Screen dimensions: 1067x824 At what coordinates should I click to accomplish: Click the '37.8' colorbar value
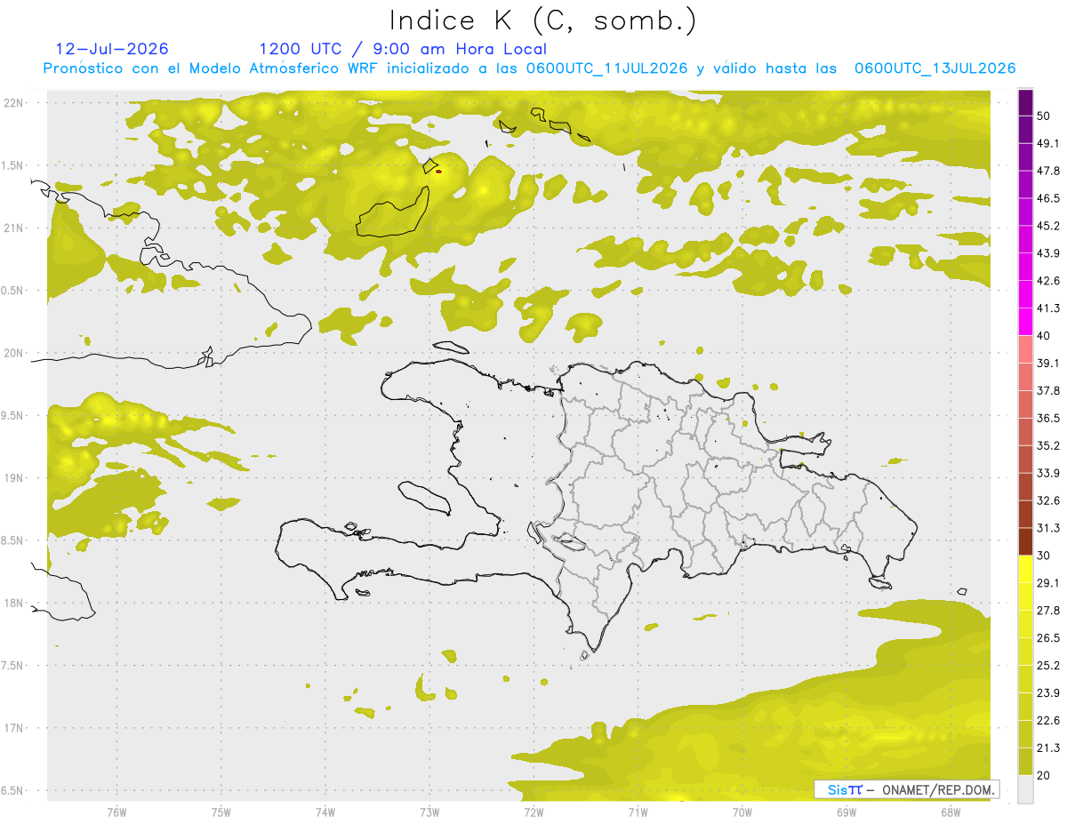tap(1047, 391)
